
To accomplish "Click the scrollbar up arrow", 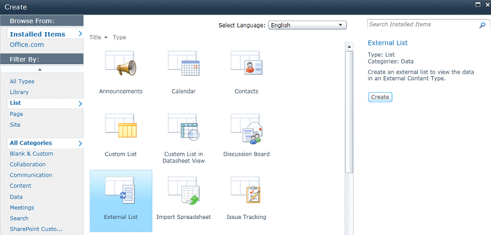I will 349,47.
